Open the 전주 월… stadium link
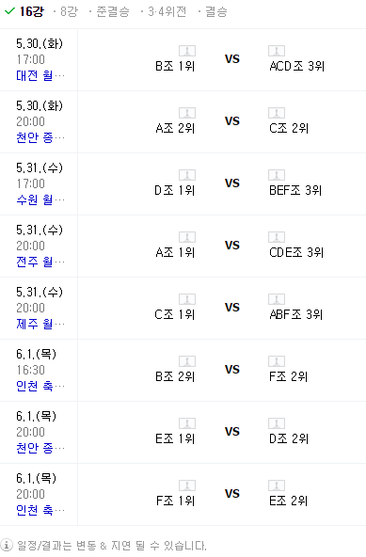Viewport: 366px width, 557px height. tap(40, 262)
